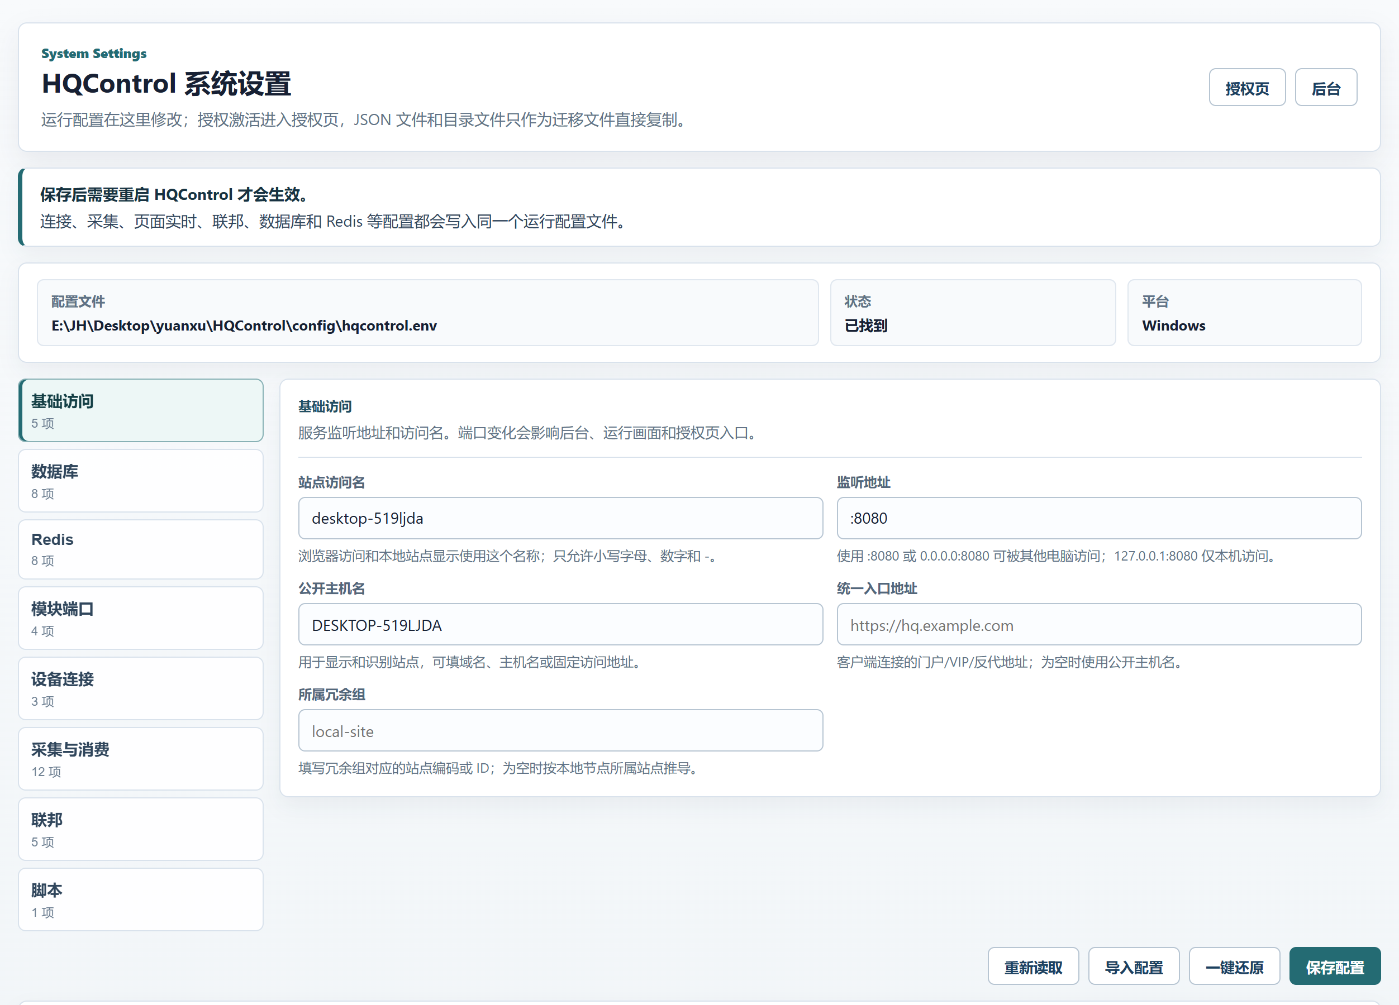Open the Redis settings tab

141,549
